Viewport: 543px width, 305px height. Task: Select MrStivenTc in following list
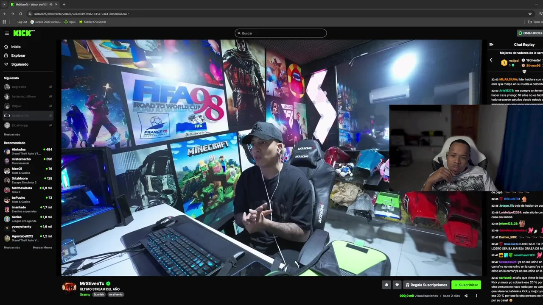(28, 116)
